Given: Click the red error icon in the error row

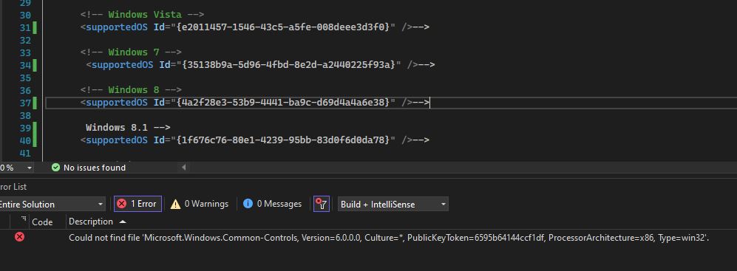Looking at the screenshot, I should click(19, 237).
